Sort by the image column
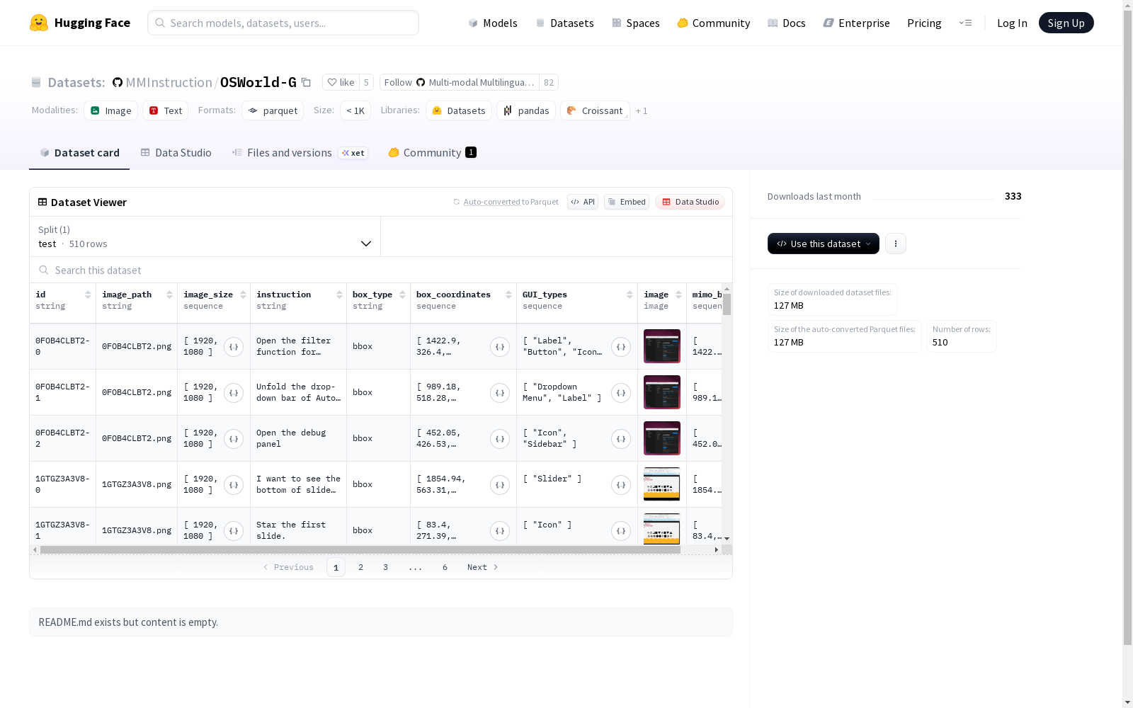This screenshot has width=1133, height=708. point(678,295)
